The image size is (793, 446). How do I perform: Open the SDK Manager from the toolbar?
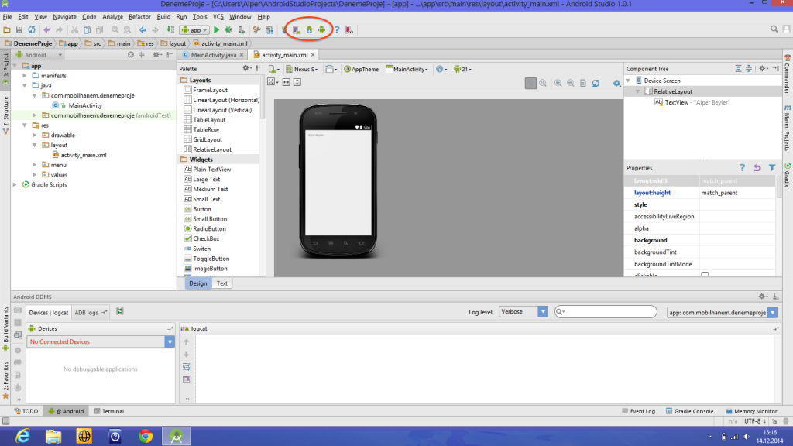pos(310,29)
